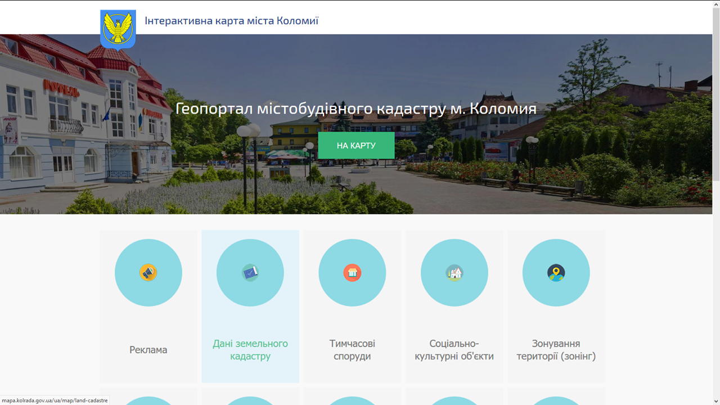This screenshot has height=405, width=720.
Task: Open the partially visible tile beneath Тимчасові споруди
Action: click(352, 397)
